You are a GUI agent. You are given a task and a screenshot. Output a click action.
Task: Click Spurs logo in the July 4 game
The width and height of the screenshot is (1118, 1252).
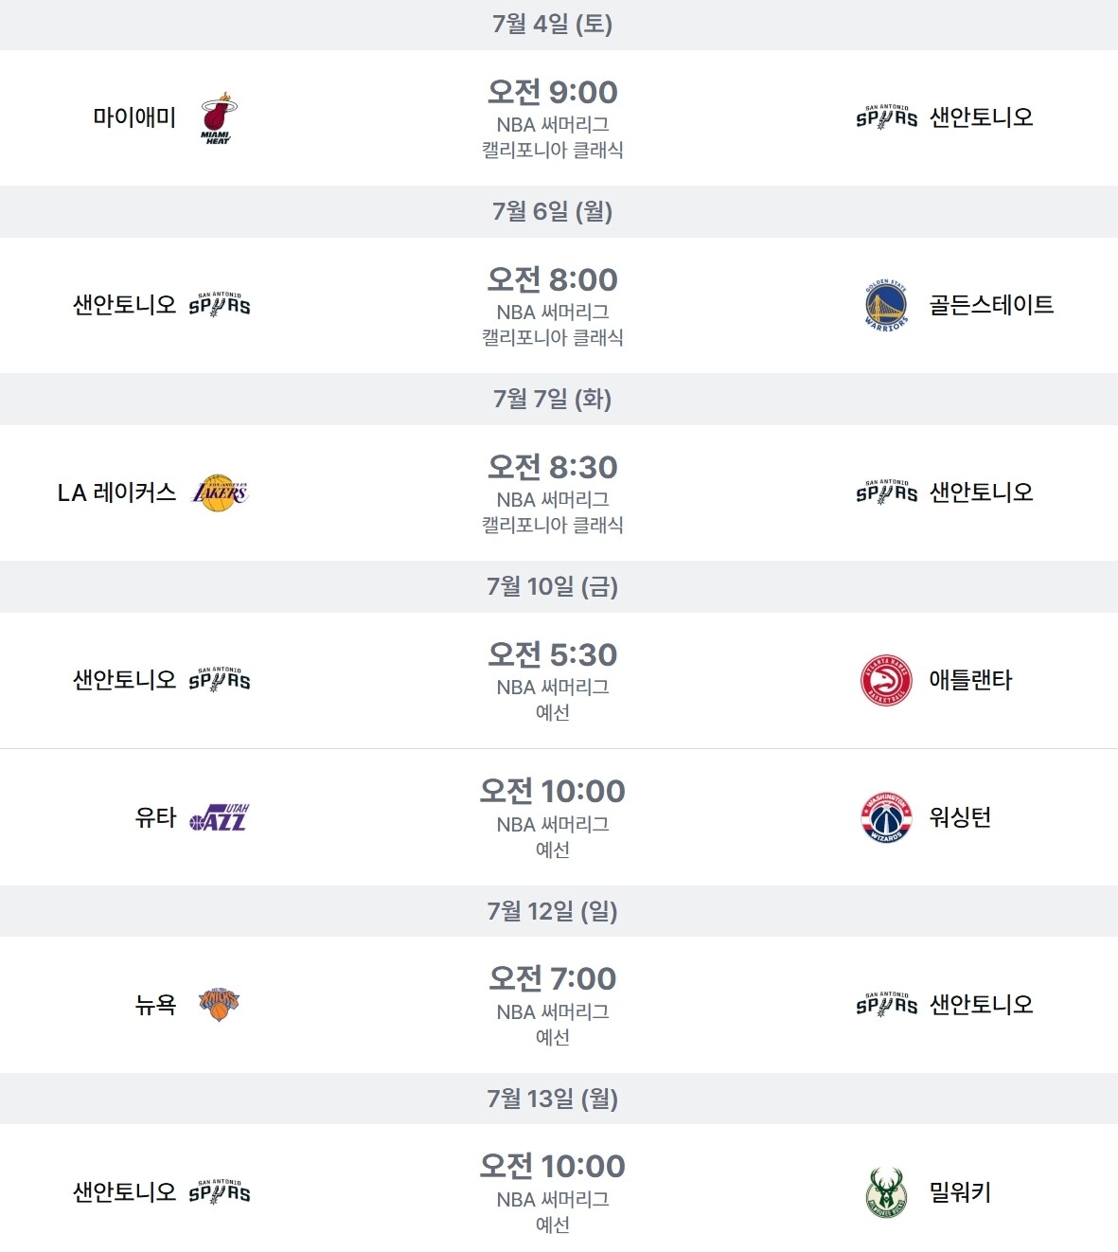coord(886,117)
